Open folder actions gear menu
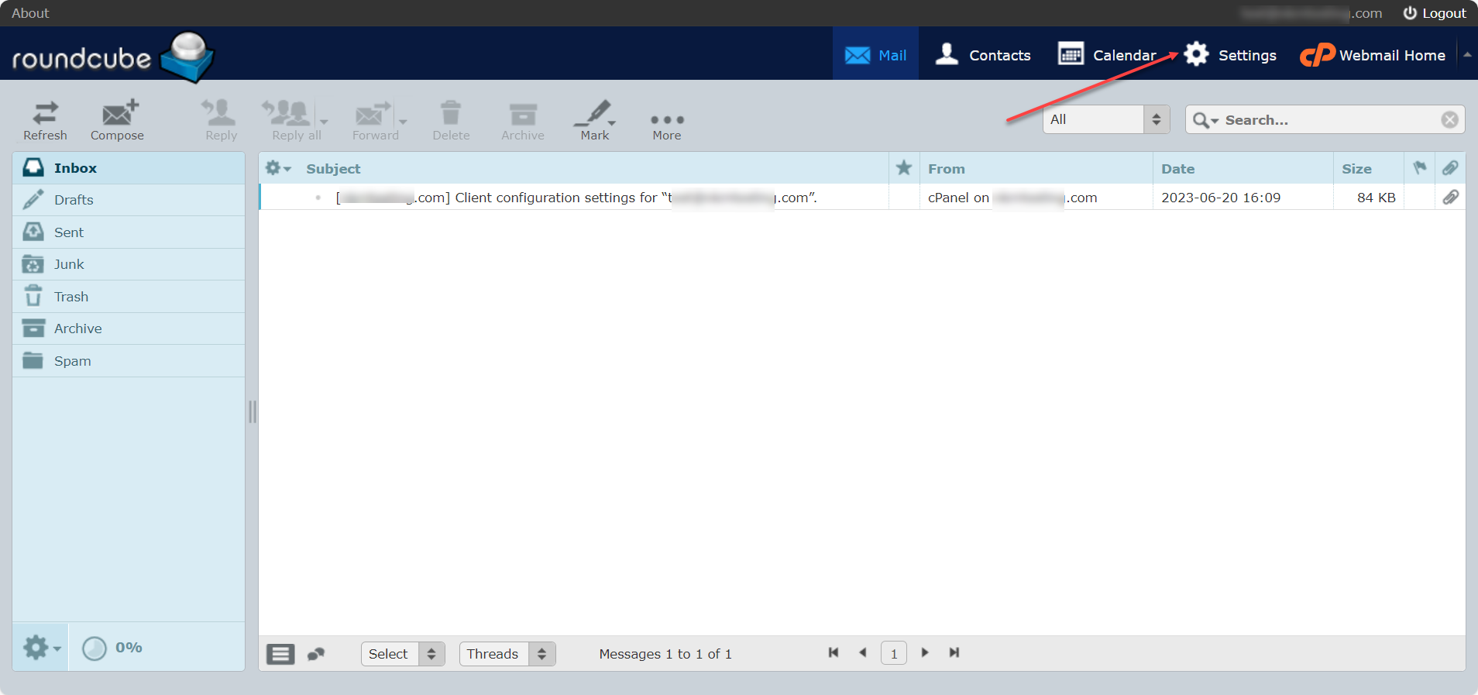 (x=41, y=647)
